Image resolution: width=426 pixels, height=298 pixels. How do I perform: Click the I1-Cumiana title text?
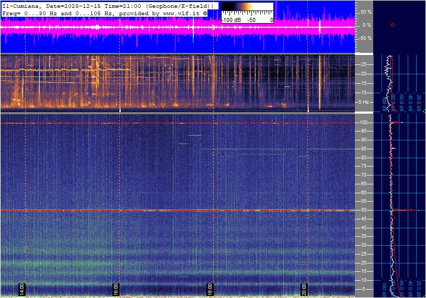tap(24, 5)
